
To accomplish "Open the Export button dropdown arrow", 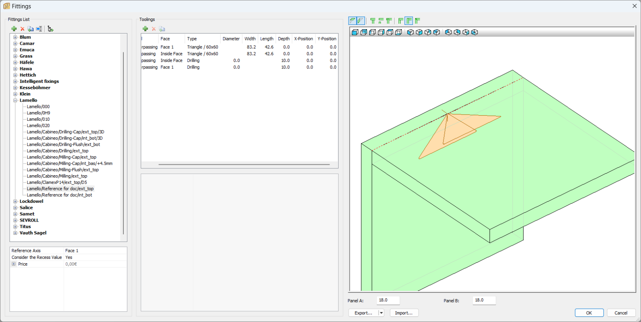I will pyautogui.click(x=381, y=313).
